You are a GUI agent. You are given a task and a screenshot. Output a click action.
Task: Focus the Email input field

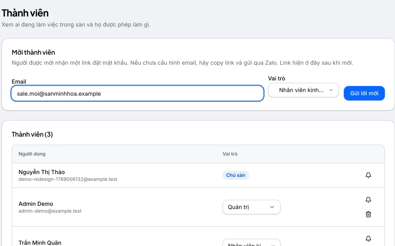(138, 93)
